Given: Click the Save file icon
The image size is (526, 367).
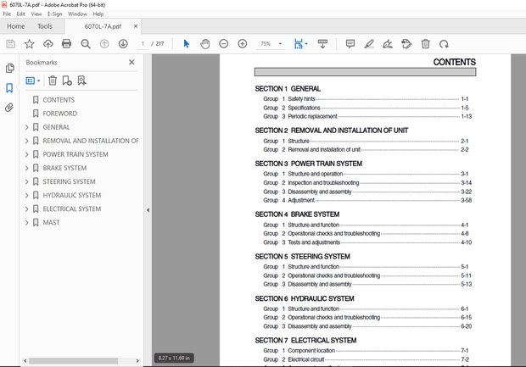Looking at the screenshot, I should (11, 44).
